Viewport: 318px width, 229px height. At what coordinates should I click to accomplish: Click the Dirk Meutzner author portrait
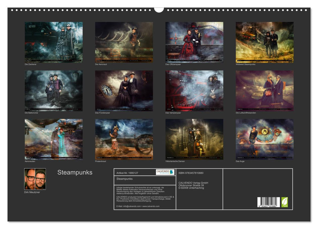pos(35,179)
